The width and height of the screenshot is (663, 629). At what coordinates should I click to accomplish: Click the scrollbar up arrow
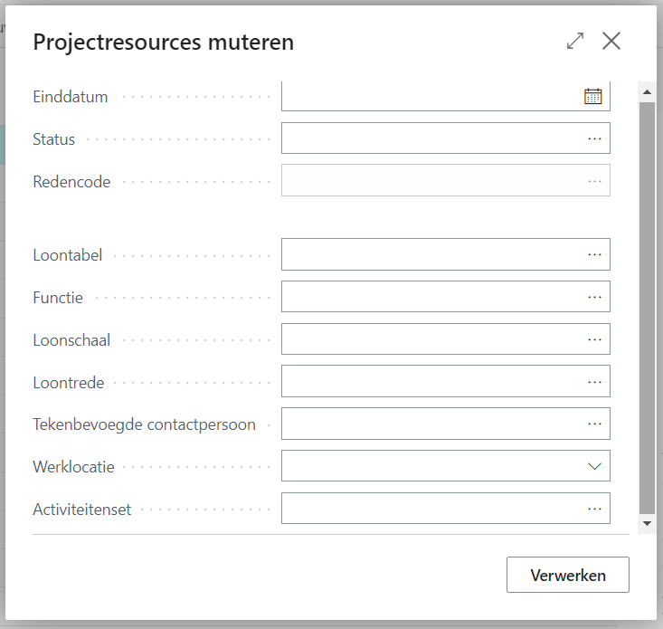click(647, 91)
